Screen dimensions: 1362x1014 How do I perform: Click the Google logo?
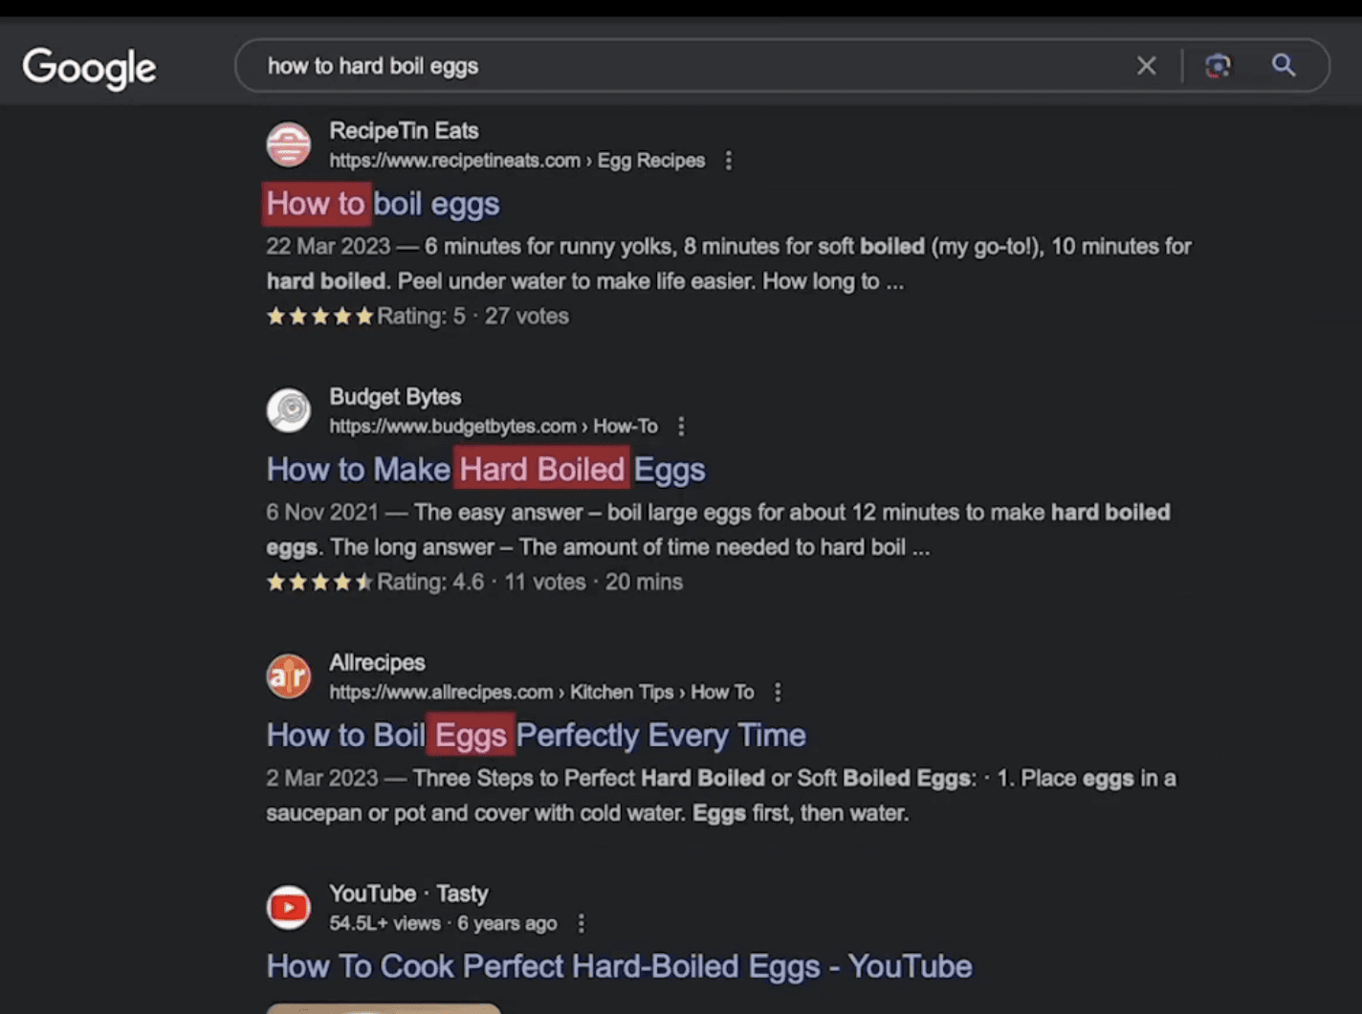(89, 68)
